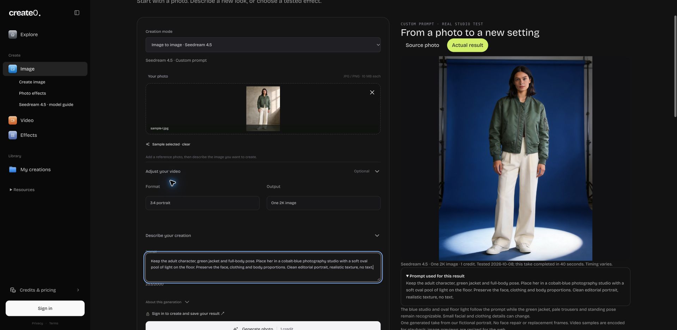Click the Explore label in sidebar
The width and height of the screenshot is (677, 330).
click(x=29, y=35)
